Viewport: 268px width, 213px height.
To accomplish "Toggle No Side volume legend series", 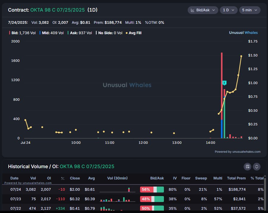I will 109,33.
